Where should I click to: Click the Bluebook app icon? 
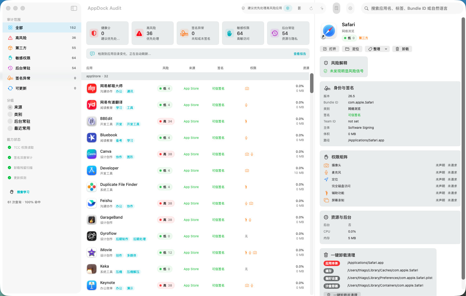[92, 138]
